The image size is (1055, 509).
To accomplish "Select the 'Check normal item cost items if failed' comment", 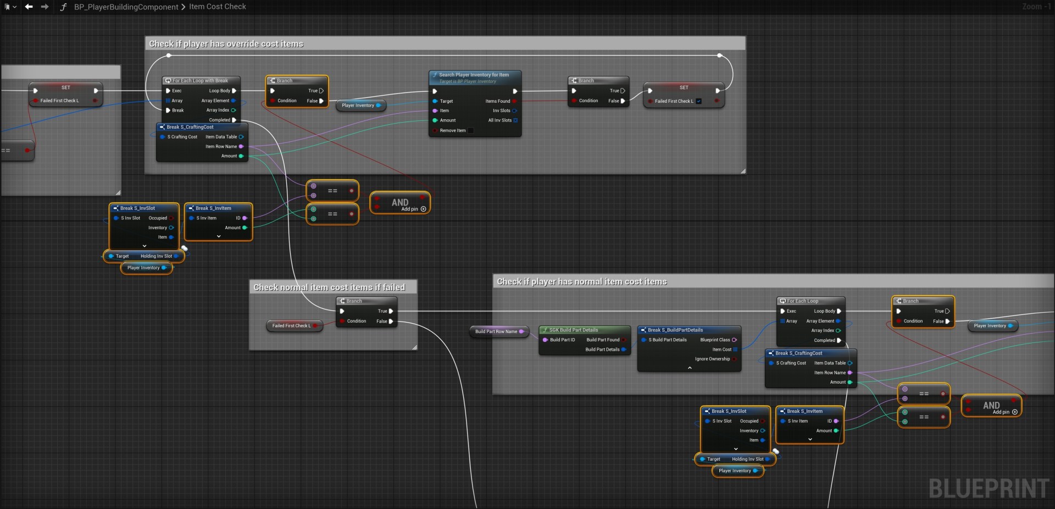I will click(329, 287).
